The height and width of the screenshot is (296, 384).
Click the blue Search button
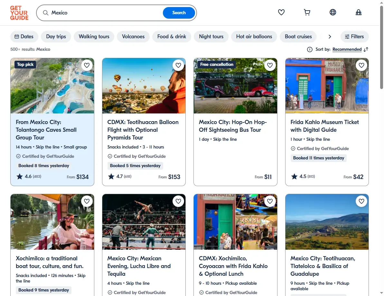[179, 13]
